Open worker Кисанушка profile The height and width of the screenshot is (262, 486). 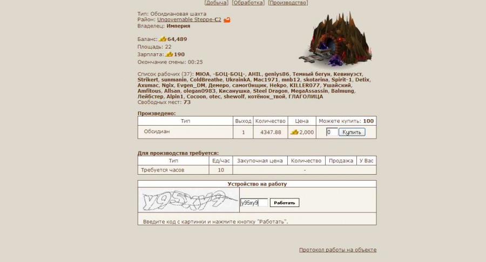[x=234, y=91]
